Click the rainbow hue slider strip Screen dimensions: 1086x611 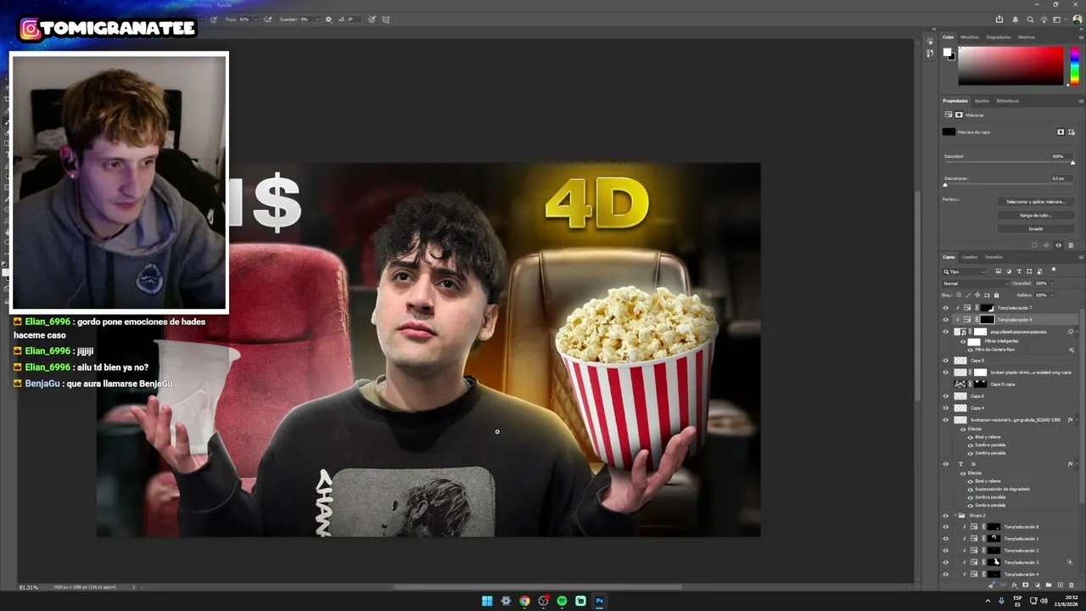click(x=1074, y=65)
